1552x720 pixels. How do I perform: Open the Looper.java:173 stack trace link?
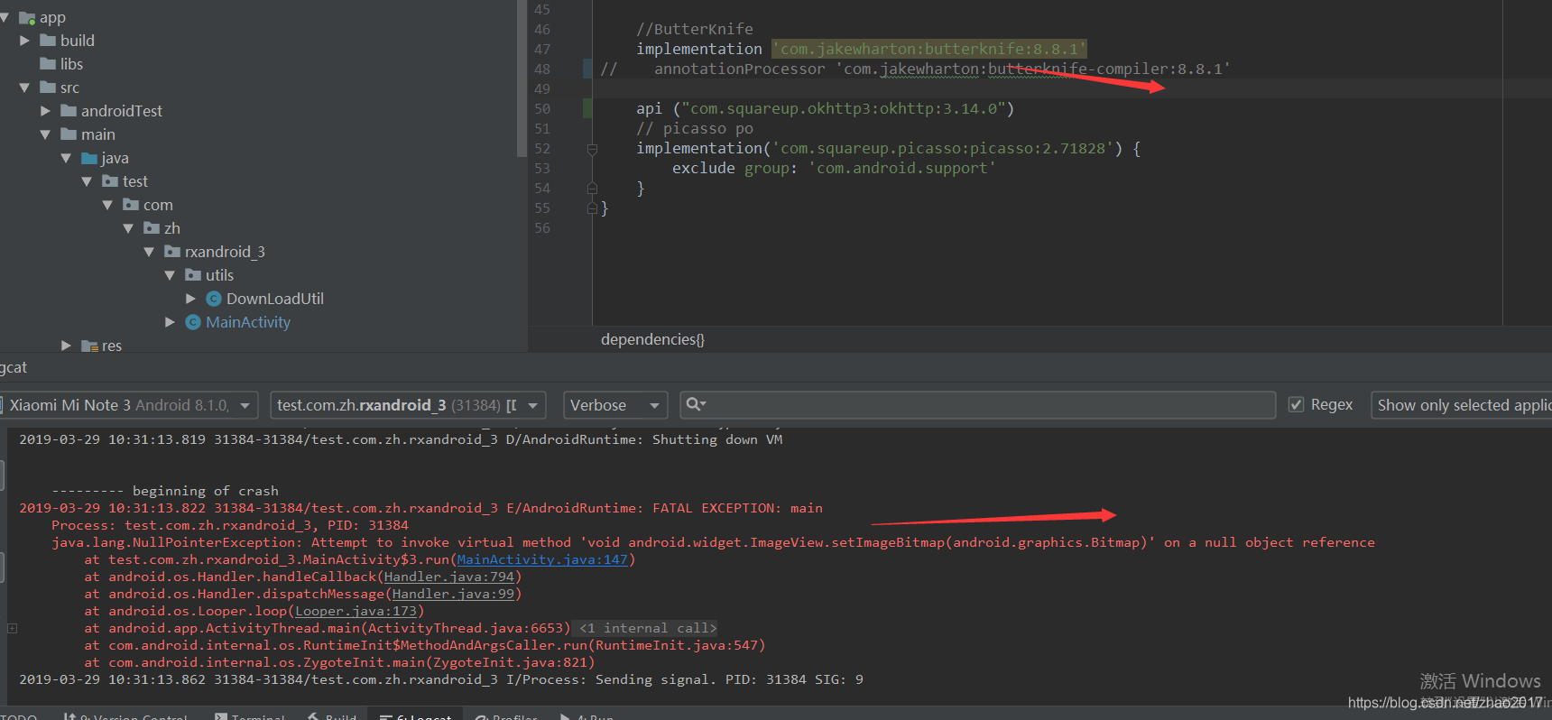click(356, 611)
